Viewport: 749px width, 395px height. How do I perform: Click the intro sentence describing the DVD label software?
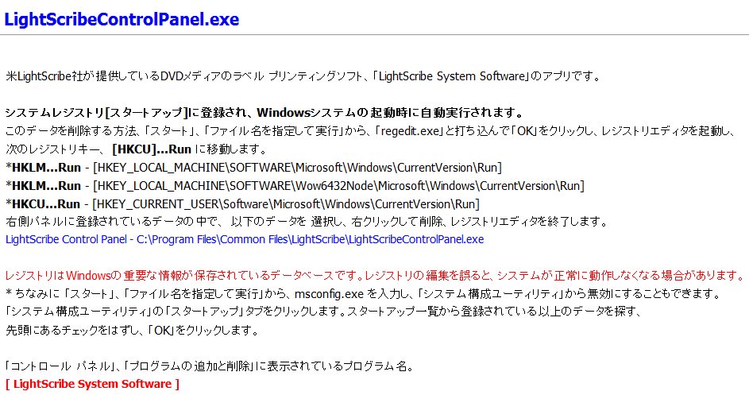pyautogui.click(x=303, y=76)
